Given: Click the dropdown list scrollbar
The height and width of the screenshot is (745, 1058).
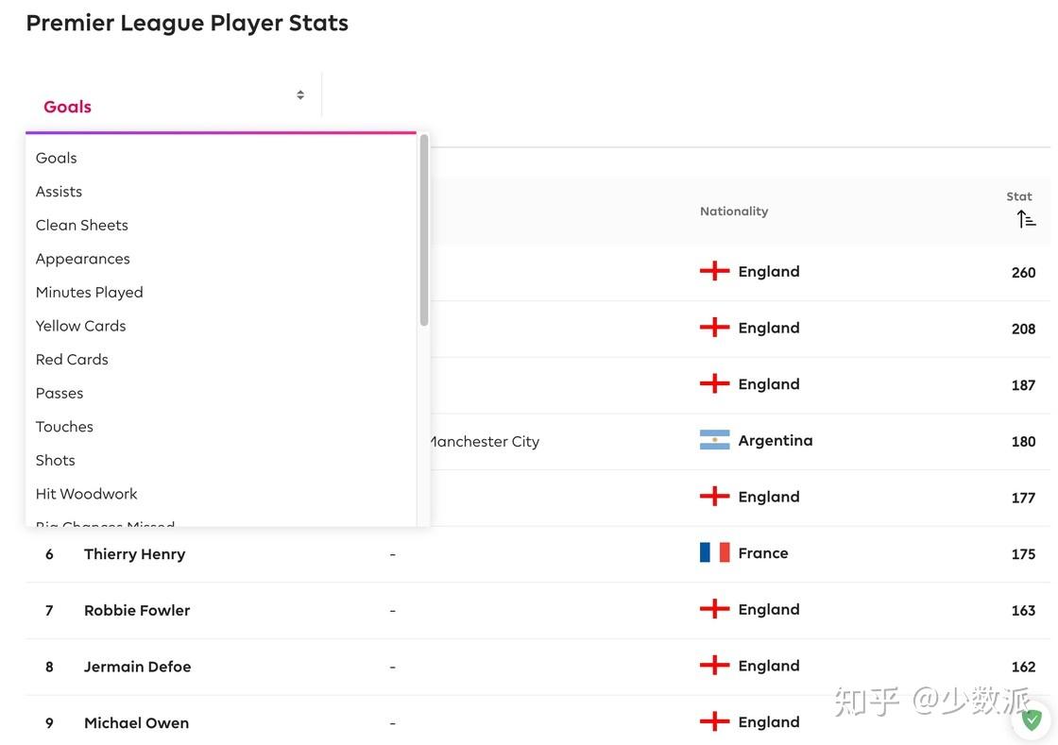Looking at the screenshot, I should [x=424, y=231].
